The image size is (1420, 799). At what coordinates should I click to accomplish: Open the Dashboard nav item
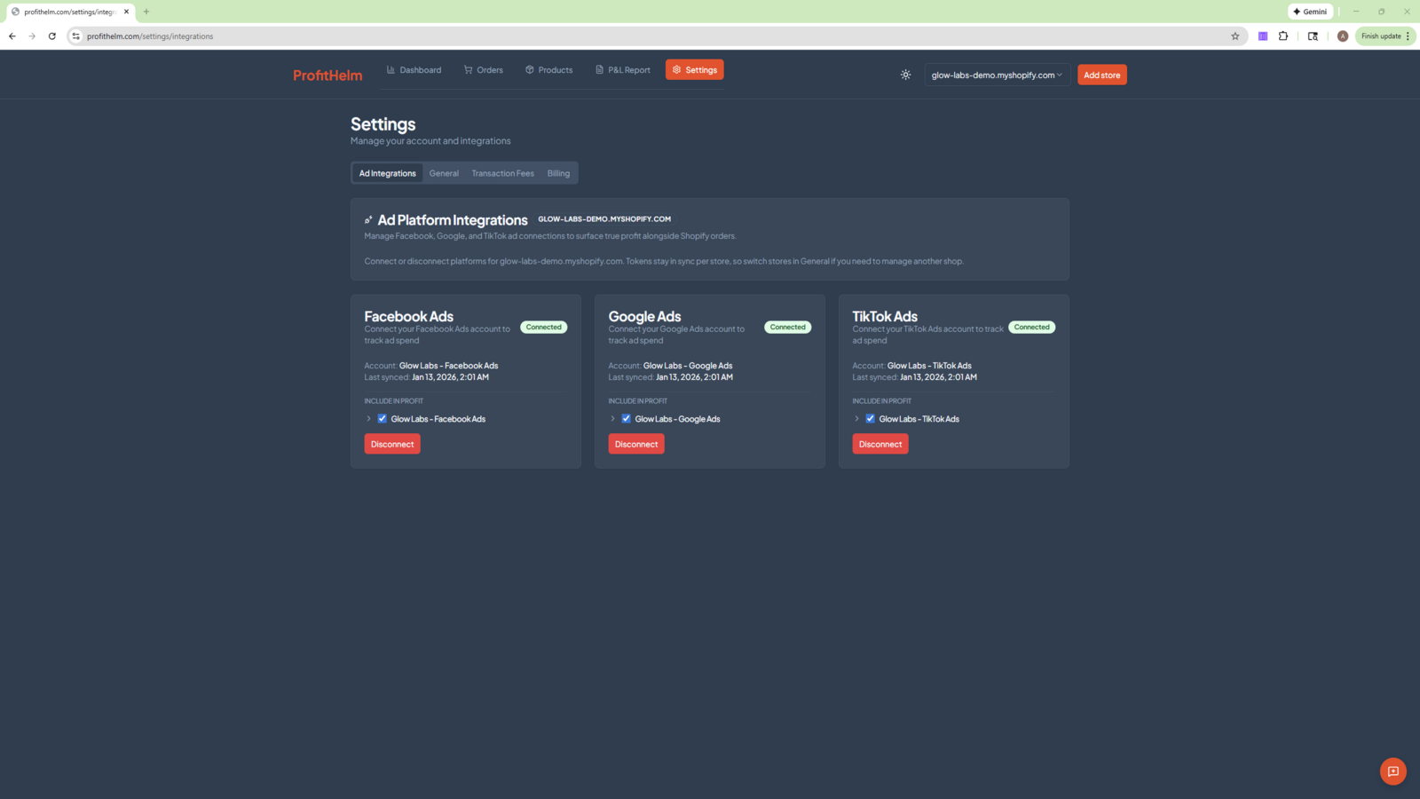coord(414,70)
